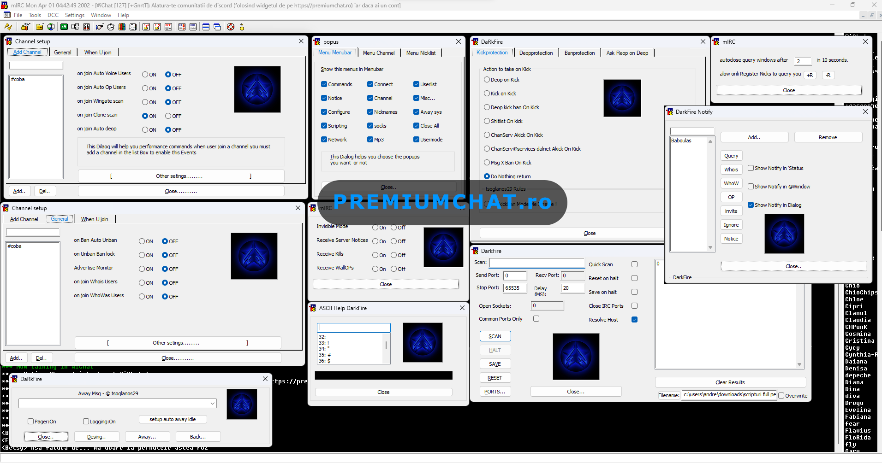Click the DCC Send file toolbar icon

click(x=146, y=27)
